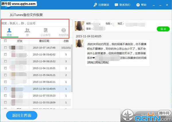Click the 返回主界面 button

(x=22, y=115)
